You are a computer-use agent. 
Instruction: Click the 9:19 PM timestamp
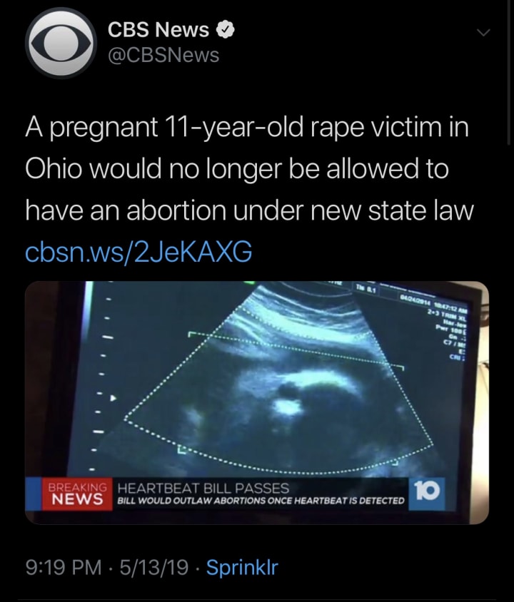pyautogui.click(x=64, y=567)
